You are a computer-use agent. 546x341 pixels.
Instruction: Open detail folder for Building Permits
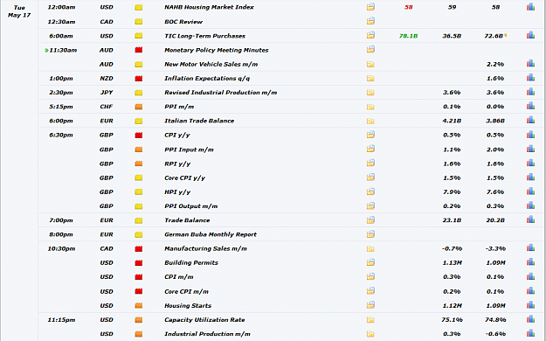click(x=370, y=262)
